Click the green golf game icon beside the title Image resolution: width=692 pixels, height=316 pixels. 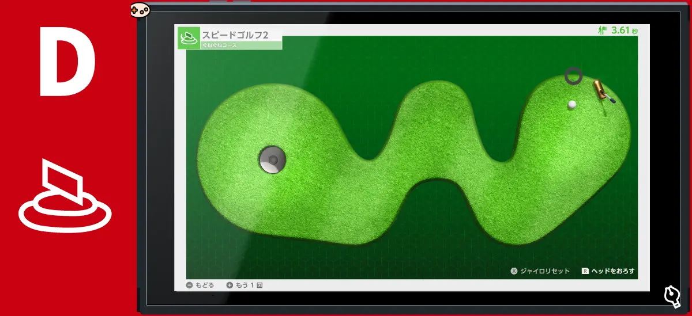(x=189, y=38)
